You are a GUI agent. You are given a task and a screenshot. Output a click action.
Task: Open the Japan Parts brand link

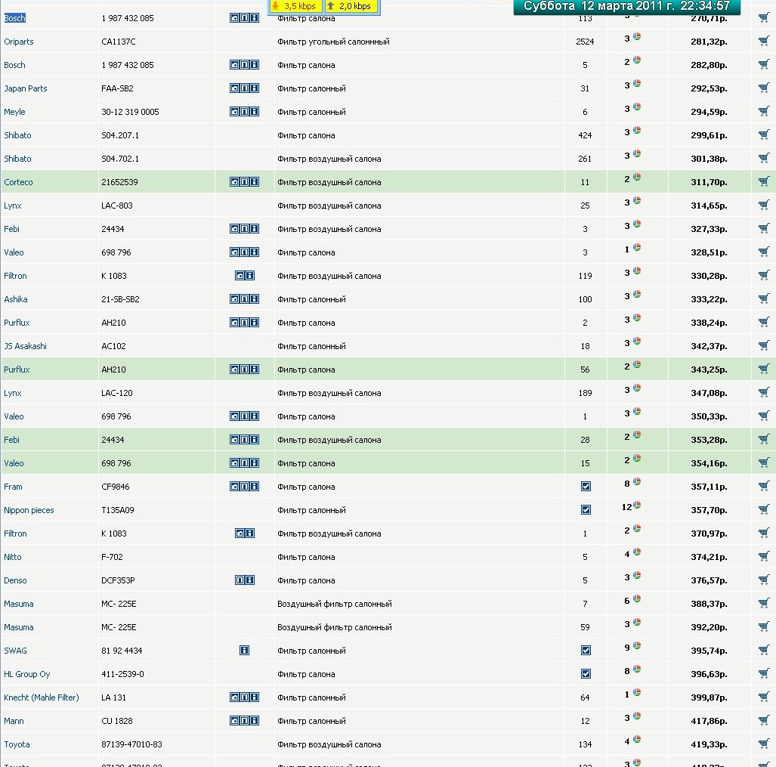tap(26, 88)
